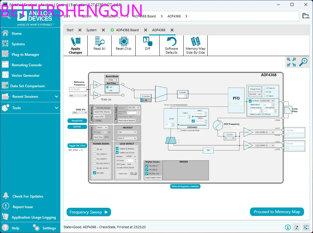Open Remoting Console
The height and width of the screenshot is (233, 313).
coord(26,65)
